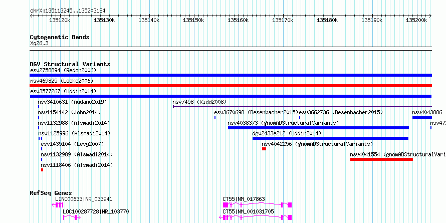Select nsv4042256 small red variant block
The height and width of the screenshot is (223, 446).
coord(264,149)
